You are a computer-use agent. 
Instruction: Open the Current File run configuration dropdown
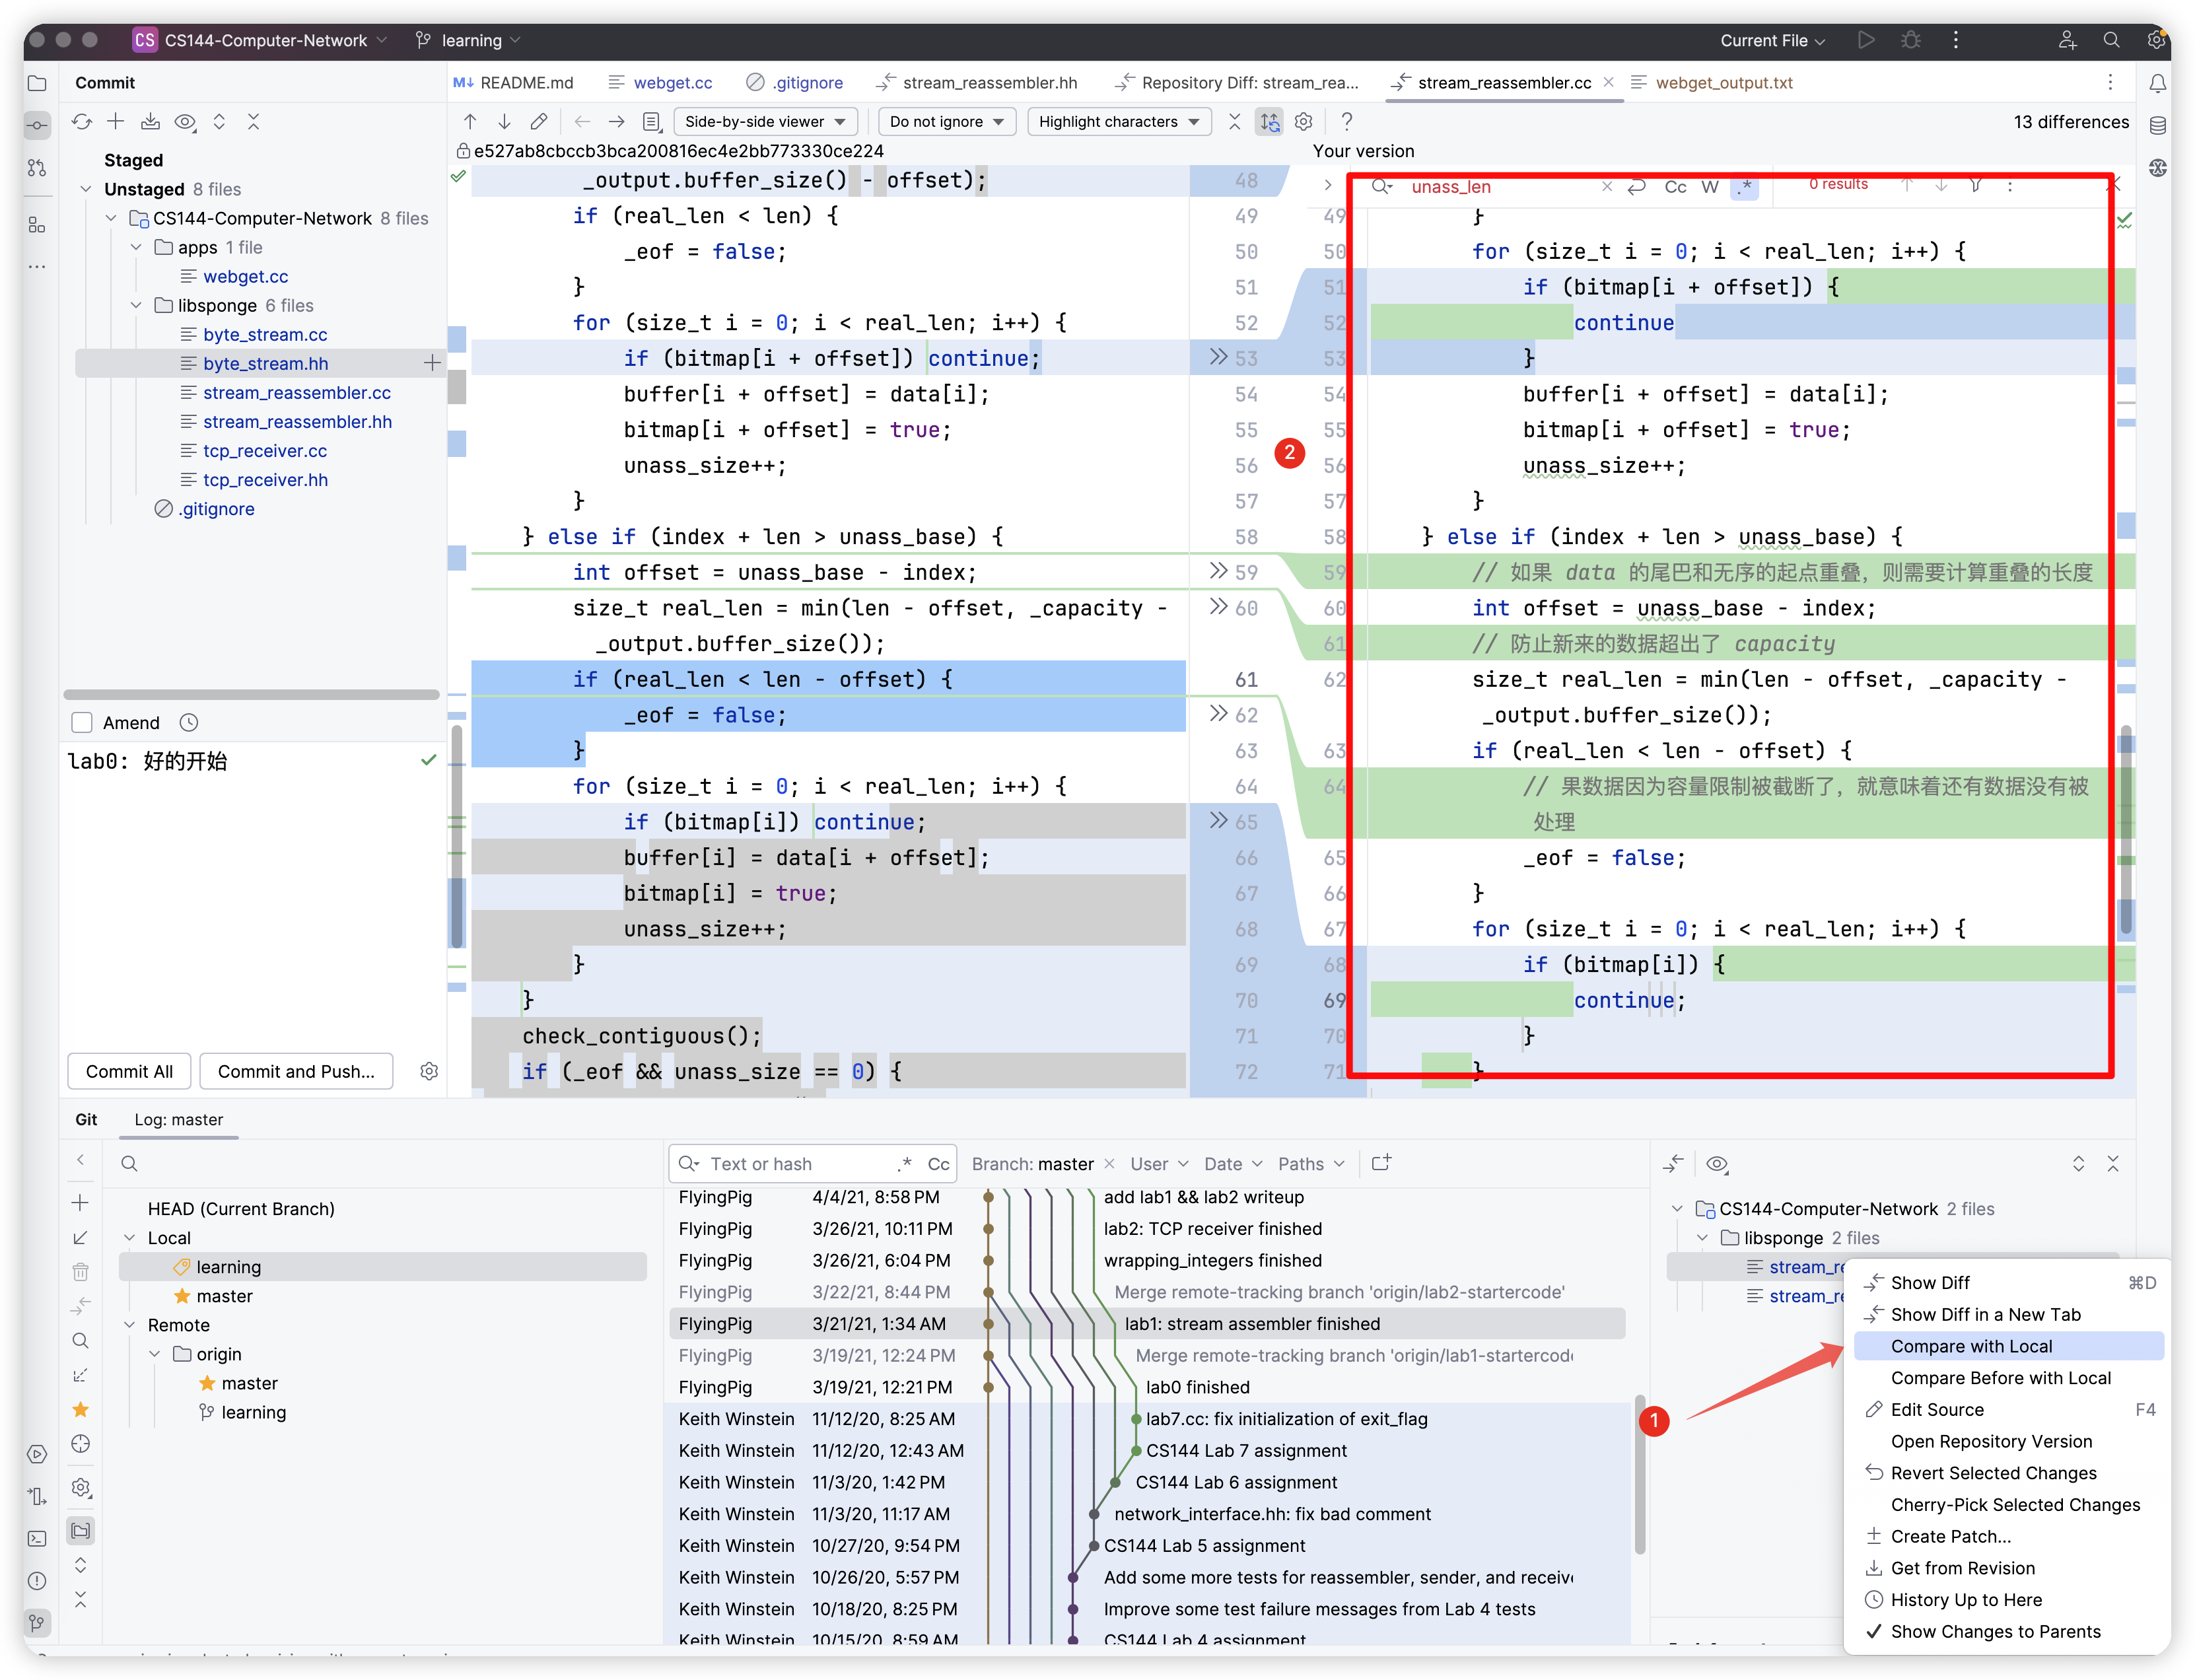click(x=1772, y=40)
